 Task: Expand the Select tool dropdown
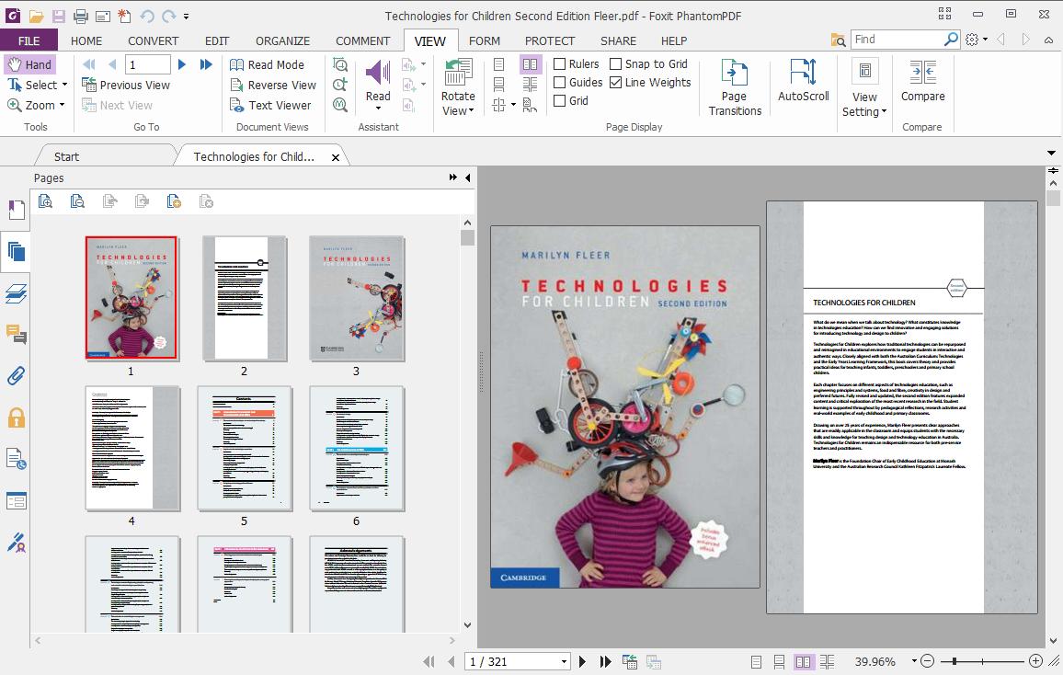pos(65,85)
